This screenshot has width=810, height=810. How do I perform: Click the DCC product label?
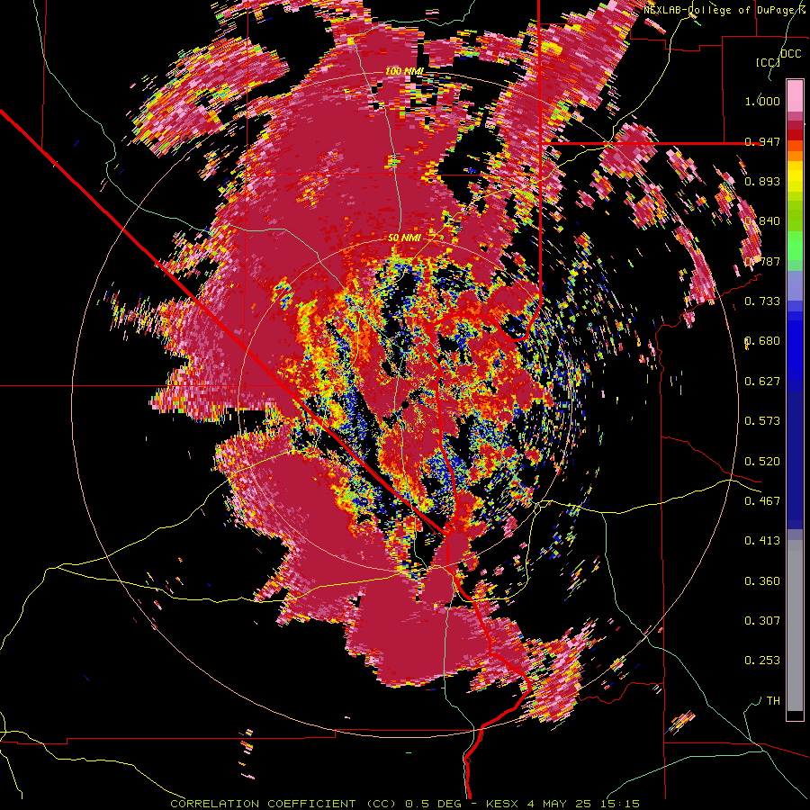pos(791,53)
